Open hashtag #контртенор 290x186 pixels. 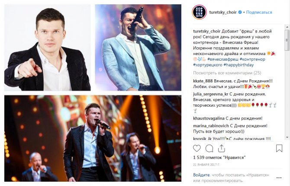click(x=252, y=59)
